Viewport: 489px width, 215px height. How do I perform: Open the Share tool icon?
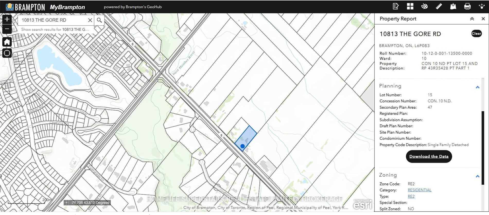point(482,6)
